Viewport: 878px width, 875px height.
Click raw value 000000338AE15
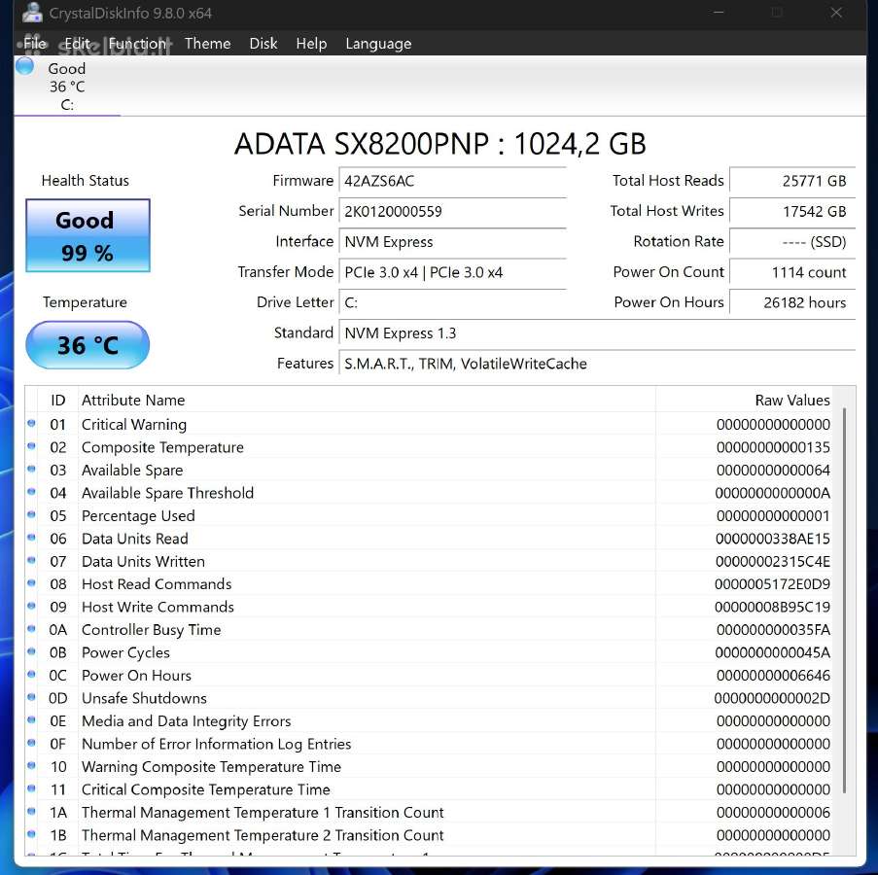pyautogui.click(x=773, y=540)
